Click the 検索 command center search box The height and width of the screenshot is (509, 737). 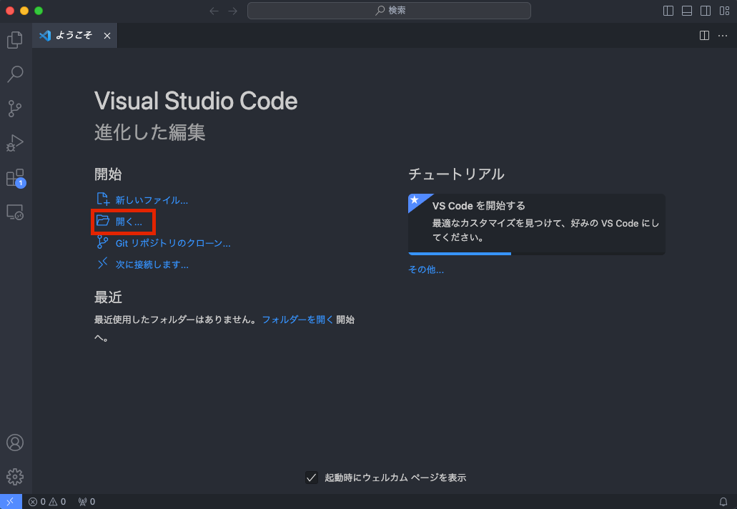click(x=389, y=11)
